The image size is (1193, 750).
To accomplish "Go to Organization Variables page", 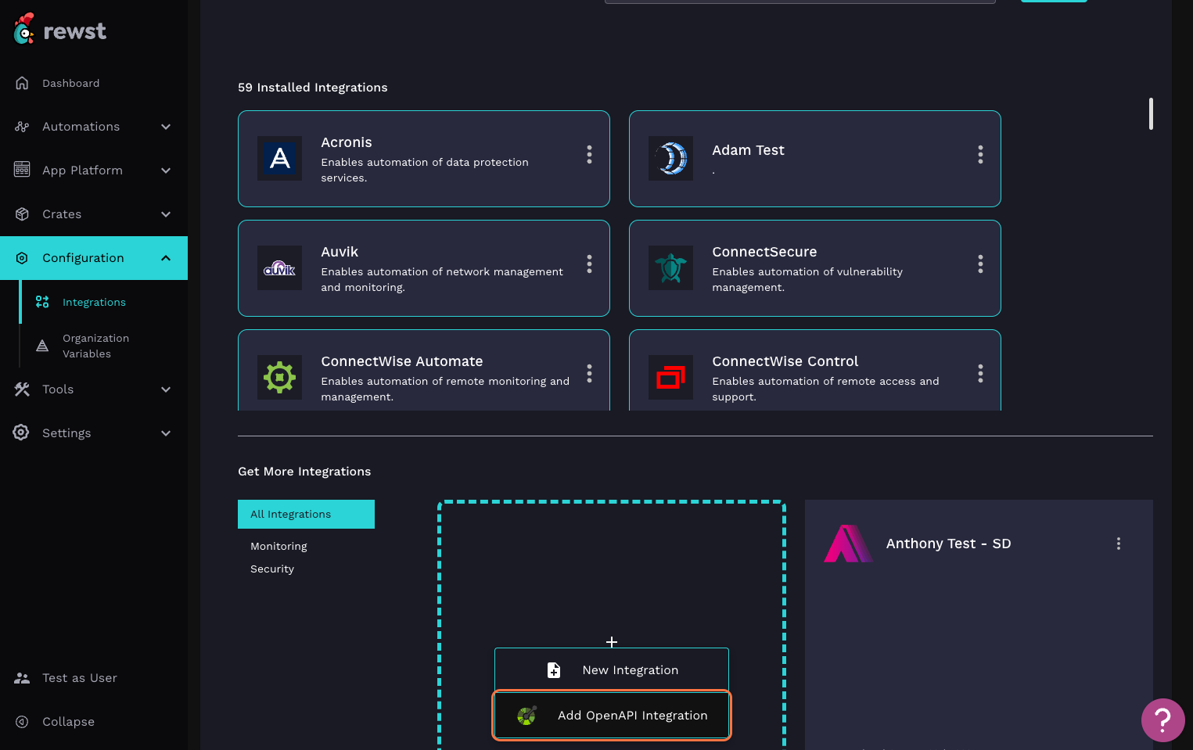I will tap(95, 346).
